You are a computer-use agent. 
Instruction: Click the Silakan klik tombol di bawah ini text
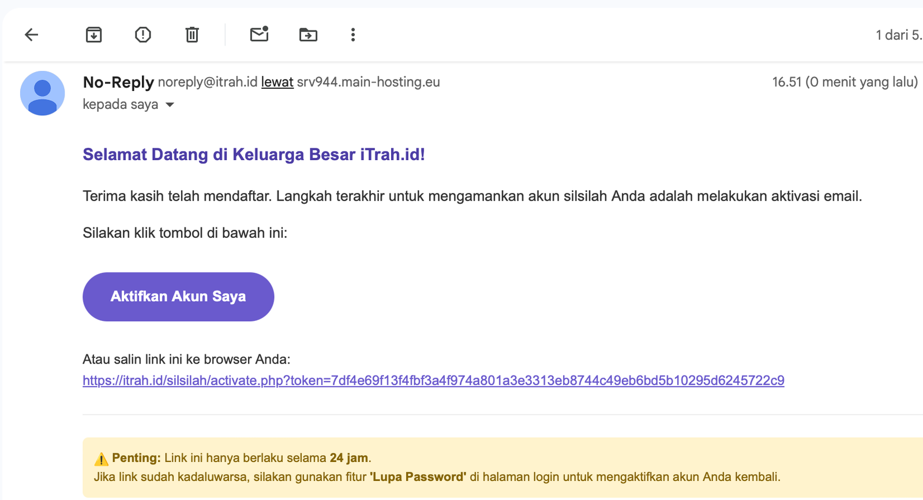(x=185, y=233)
